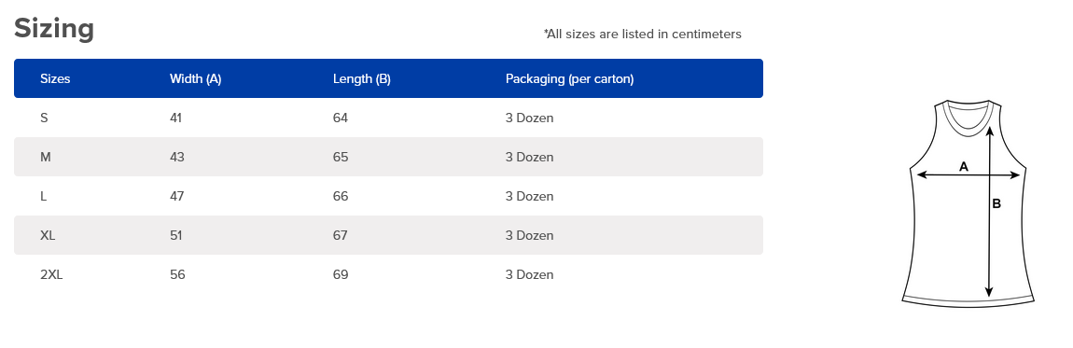Screen dimensions: 1073x348
Task: Click width value 56 for 2XL
Action: pos(177,275)
